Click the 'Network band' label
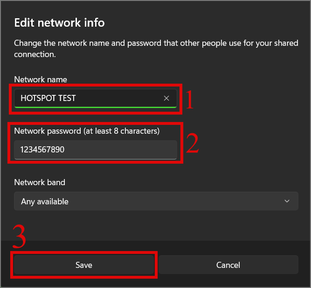 click(x=40, y=182)
